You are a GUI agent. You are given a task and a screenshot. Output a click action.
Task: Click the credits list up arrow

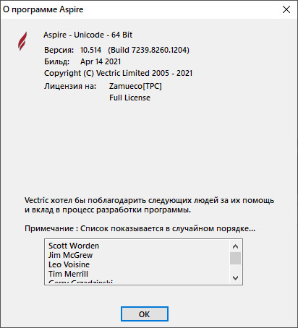click(235, 246)
